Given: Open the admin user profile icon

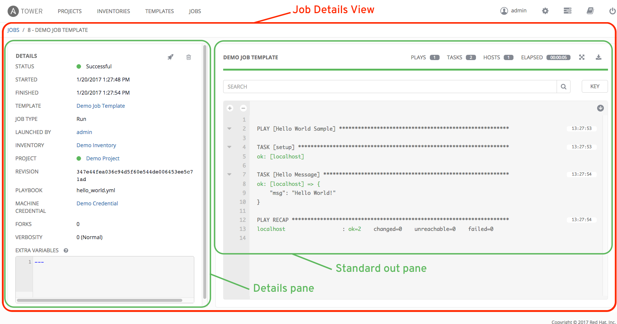Looking at the screenshot, I should (x=504, y=11).
